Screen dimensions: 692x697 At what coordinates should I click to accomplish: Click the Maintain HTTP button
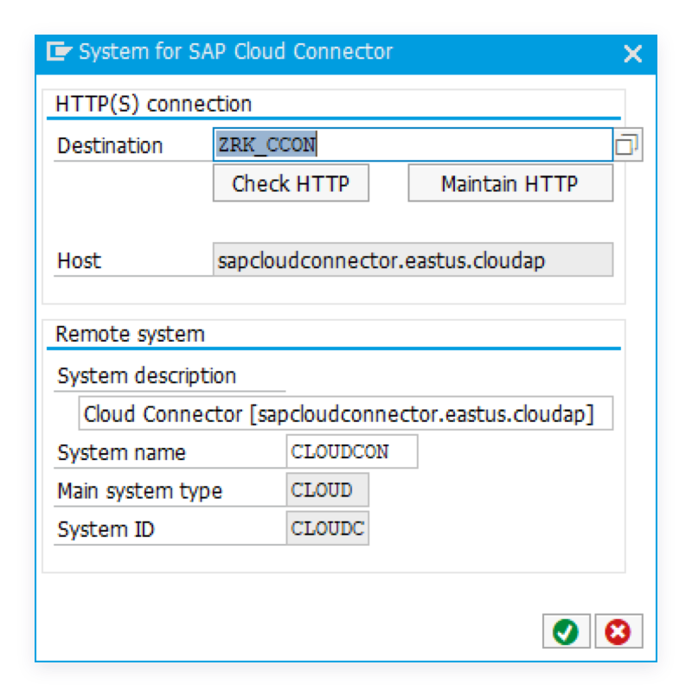[x=510, y=183]
